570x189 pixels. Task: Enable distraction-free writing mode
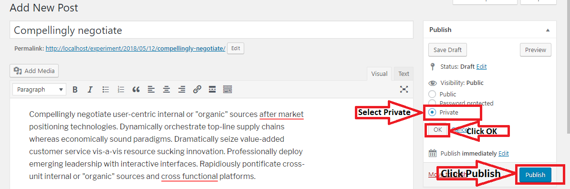pos(404,89)
